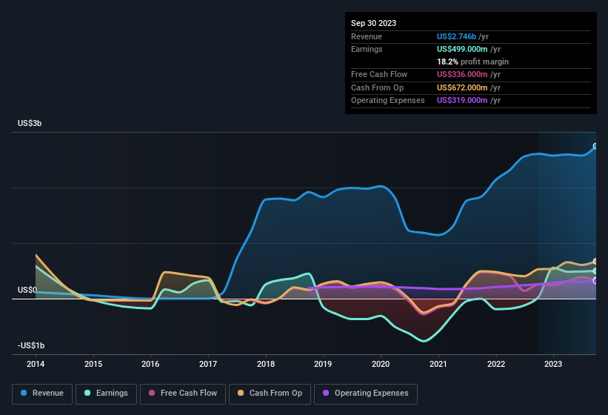Viewport: 608px width, 415px height.
Task: Click the US$499.000m earnings value
Action: (x=462, y=49)
